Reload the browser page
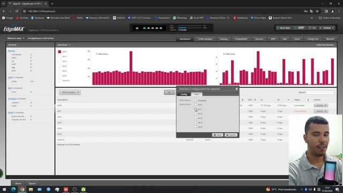Viewport: 343px width, 193px height. pos(17,11)
